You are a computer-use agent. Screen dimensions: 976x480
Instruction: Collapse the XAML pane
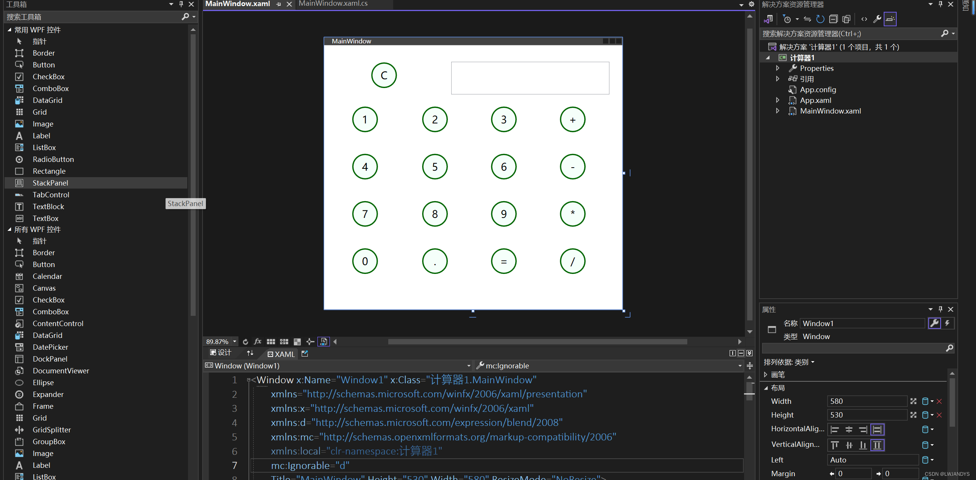tap(749, 353)
